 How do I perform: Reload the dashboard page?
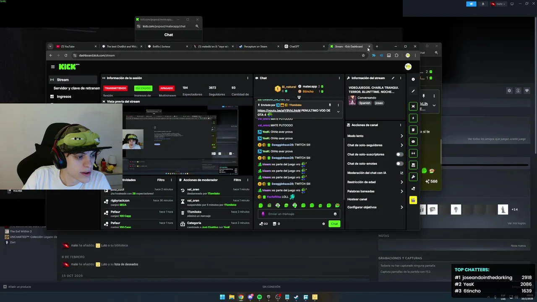tap(65, 55)
